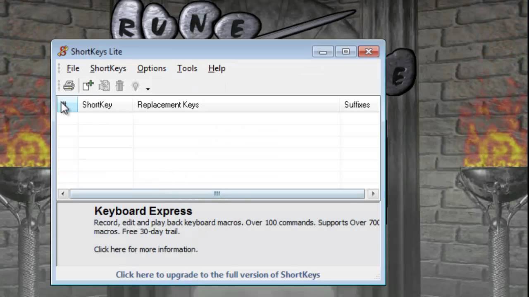Click the Replacement Keys column header
Image resolution: width=529 pixels, height=297 pixels.
coord(236,105)
